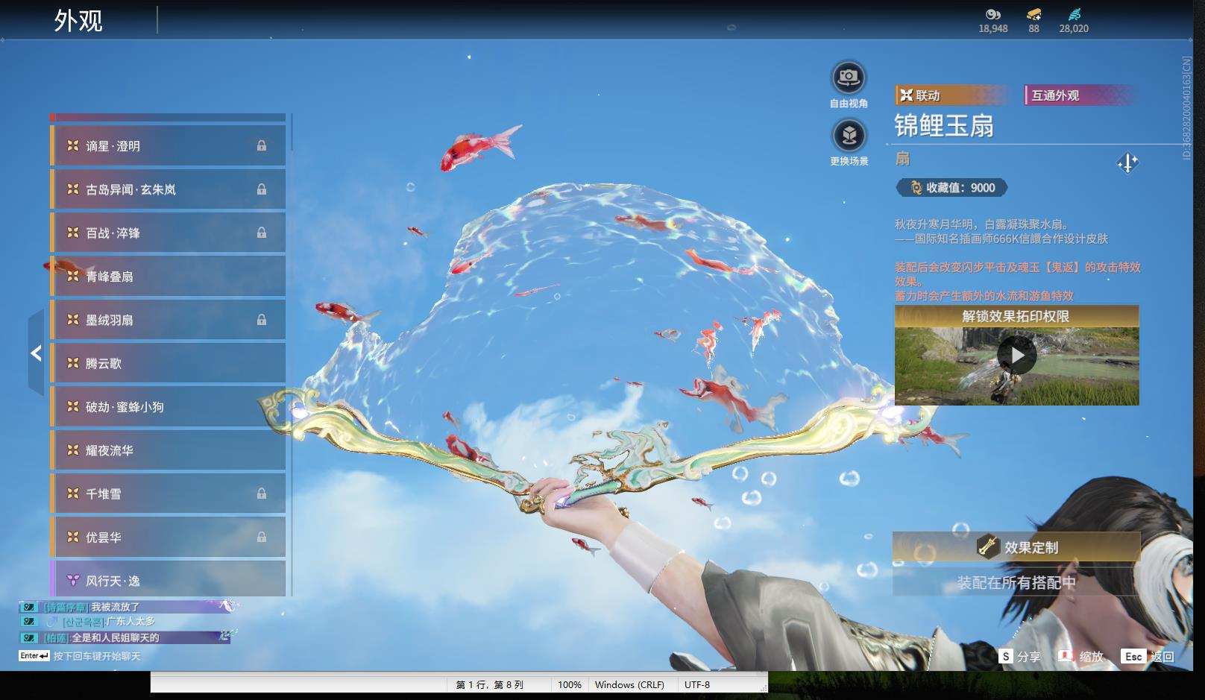Click the 100% zoom level in status bar
This screenshot has width=1205, height=700.
[x=570, y=684]
